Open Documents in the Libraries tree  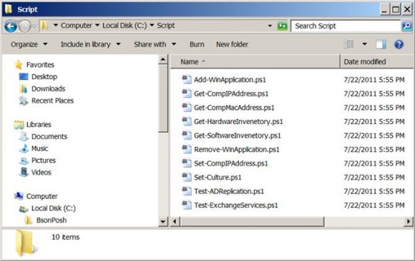49,136
